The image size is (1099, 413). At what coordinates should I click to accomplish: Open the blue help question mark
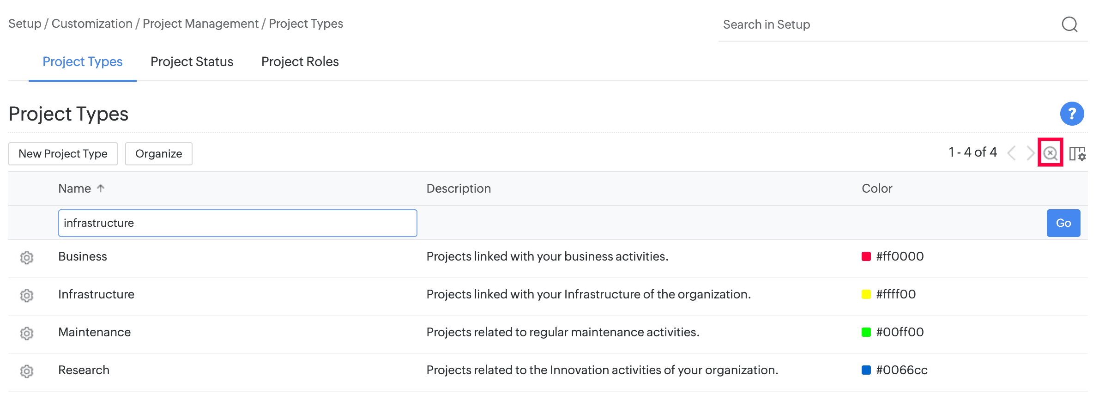click(x=1072, y=114)
